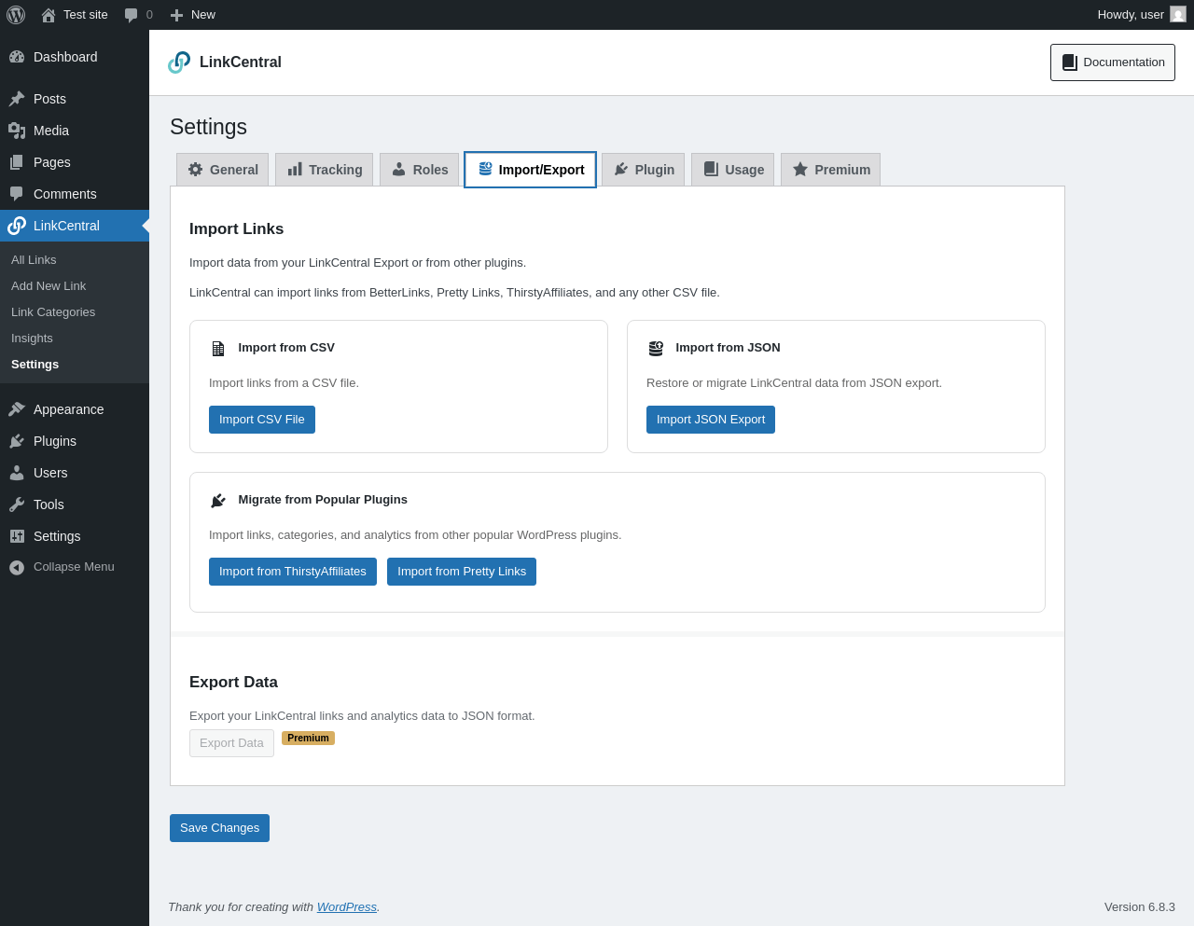
Task: Click the Plugins plug icon in sidebar
Action: click(17, 441)
